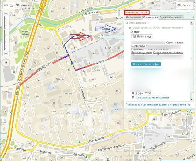Zoom out with the minus button
The image size is (196, 161).
[6, 53]
